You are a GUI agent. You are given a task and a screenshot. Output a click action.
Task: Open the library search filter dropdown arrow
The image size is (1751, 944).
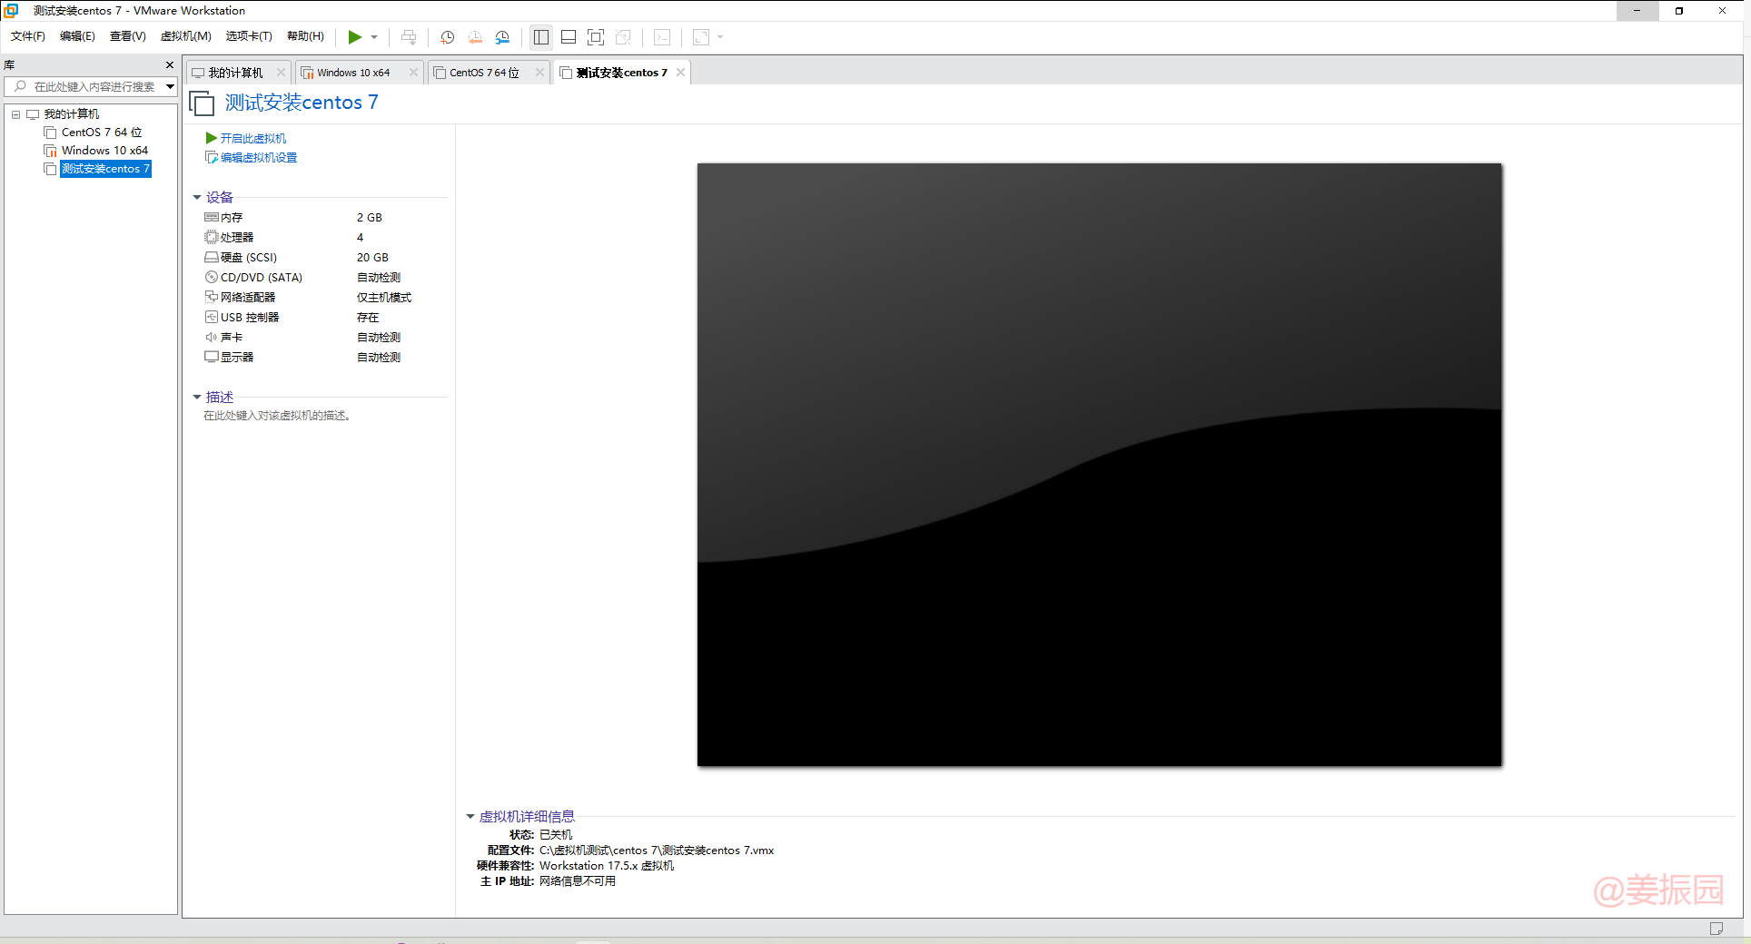click(170, 87)
